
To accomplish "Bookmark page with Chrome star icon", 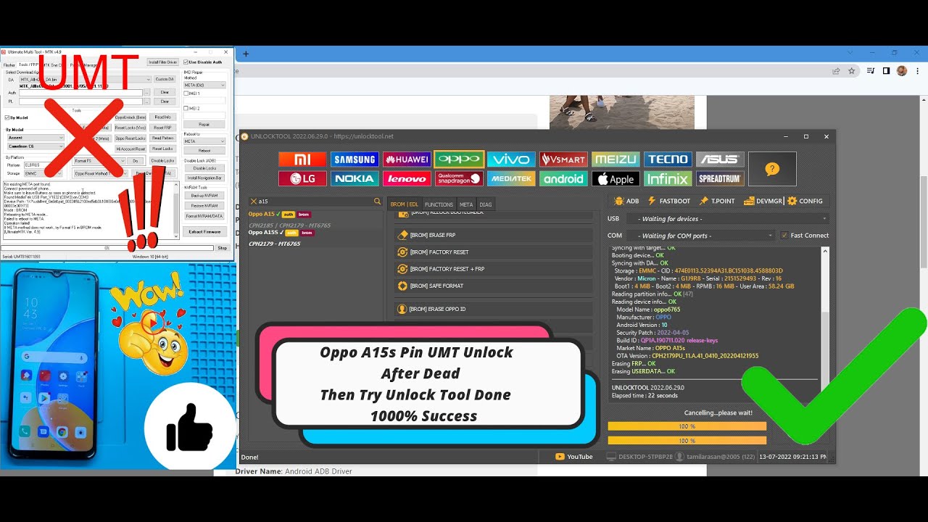I will pos(852,71).
